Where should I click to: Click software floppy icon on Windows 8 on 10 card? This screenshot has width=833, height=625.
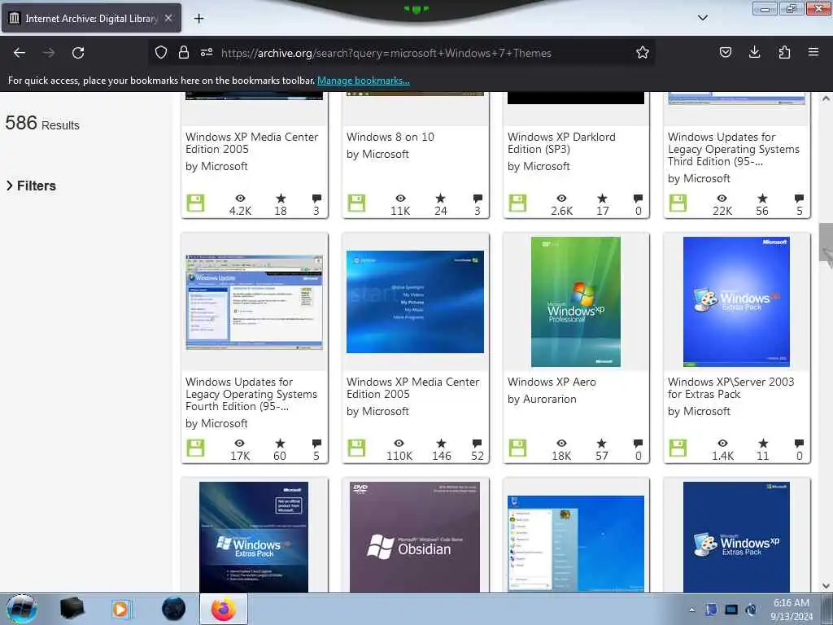point(356,203)
